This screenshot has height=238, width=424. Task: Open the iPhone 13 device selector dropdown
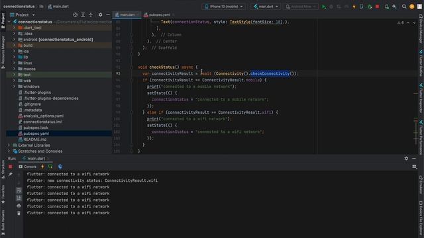point(224,7)
